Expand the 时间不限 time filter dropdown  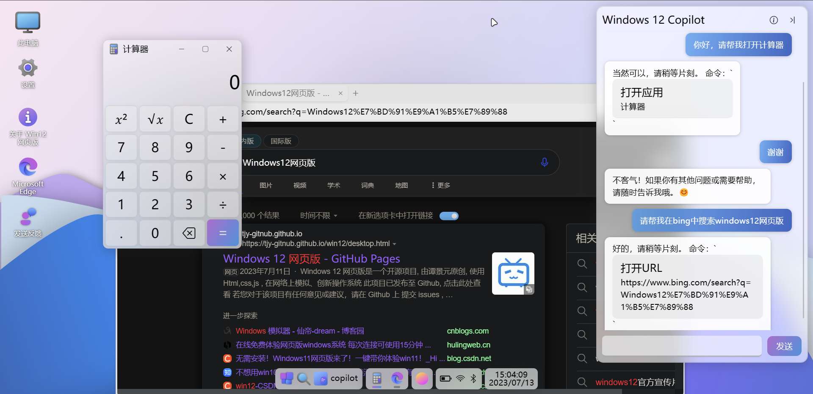pyautogui.click(x=318, y=216)
